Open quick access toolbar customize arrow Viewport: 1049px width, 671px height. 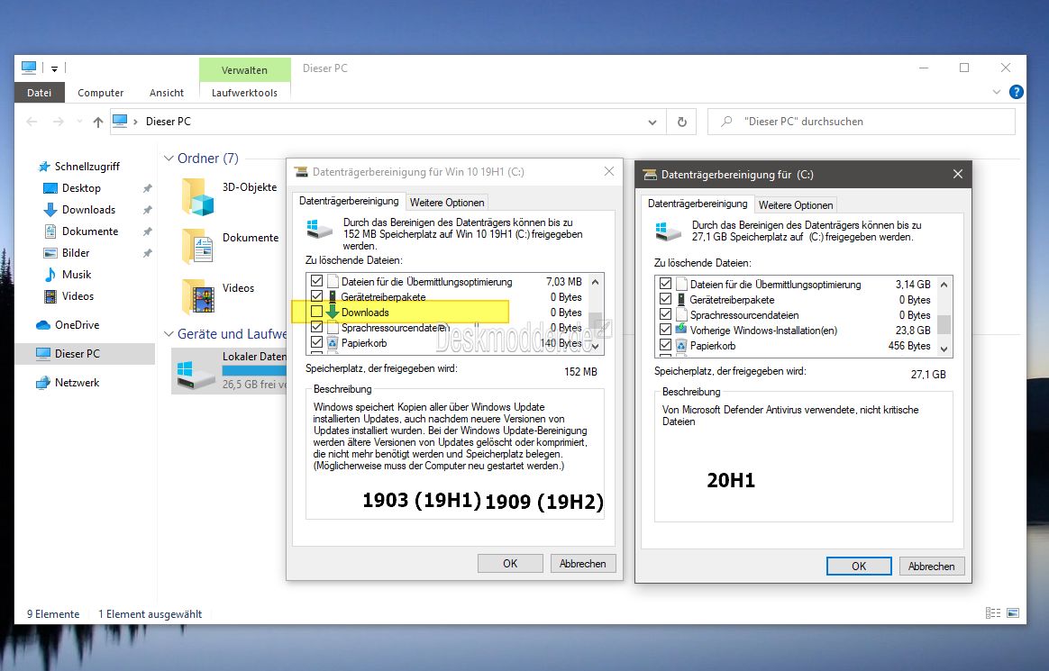click(54, 68)
